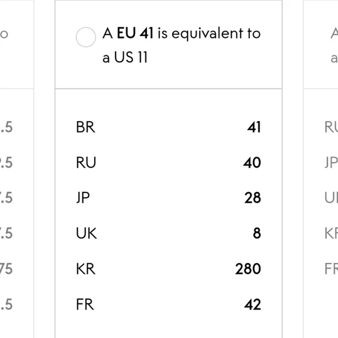Click the cut-off JP label in next card
The width and height of the screenshot is (338, 338).
click(331, 163)
